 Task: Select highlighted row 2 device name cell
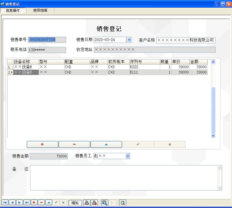[x=26, y=72]
